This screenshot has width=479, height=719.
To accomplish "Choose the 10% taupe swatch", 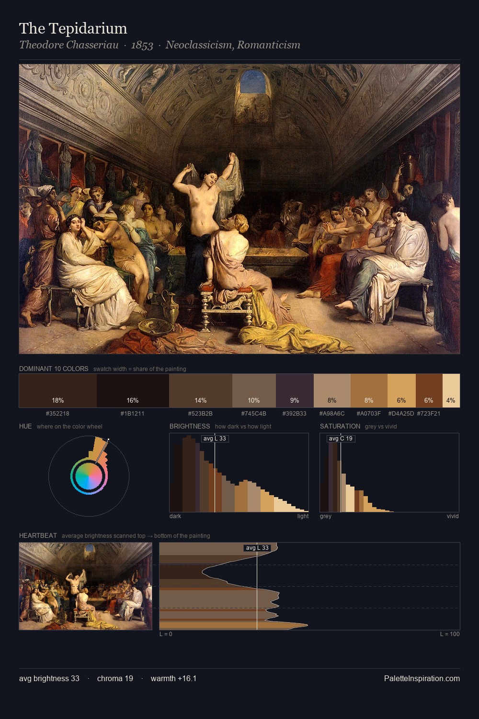I will coord(254,391).
